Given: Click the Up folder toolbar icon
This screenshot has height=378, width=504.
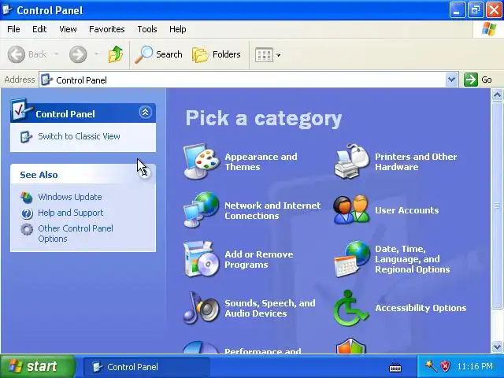Looking at the screenshot, I should pyautogui.click(x=116, y=54).
